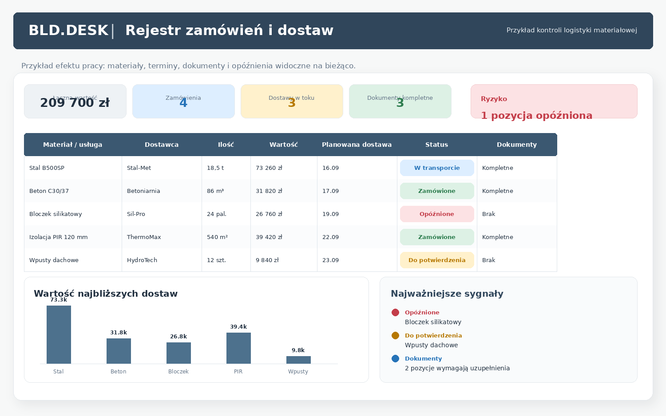The width and height of the screenshot is (666, 416).
Task: Open the Zamówienia summary card
Action: (x=183, y=102)
